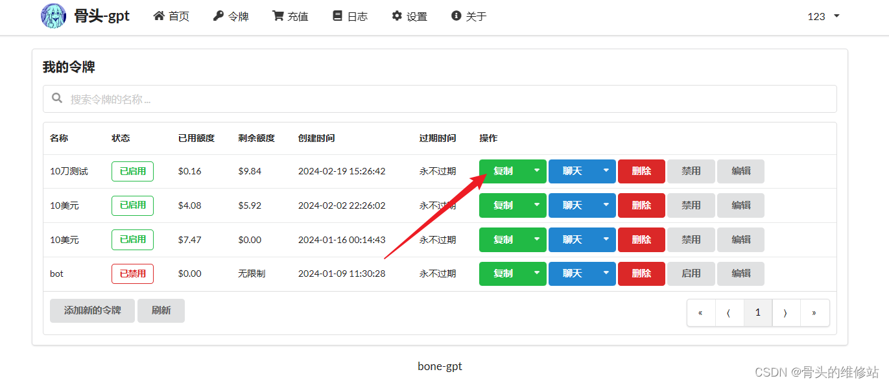Select the 令牌 menu item
The image size is (889, 385).
tap(231, 16)
